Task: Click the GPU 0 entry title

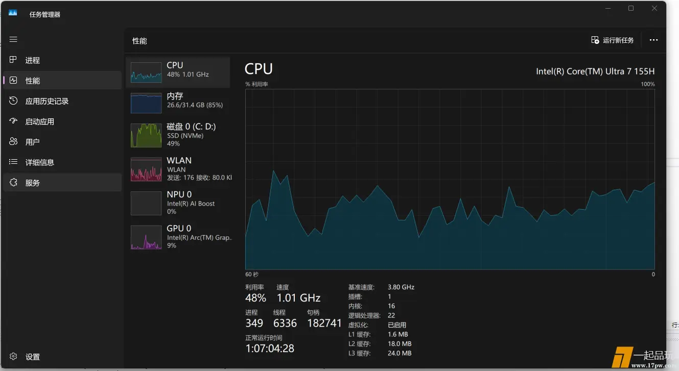Action: point(179,228)
